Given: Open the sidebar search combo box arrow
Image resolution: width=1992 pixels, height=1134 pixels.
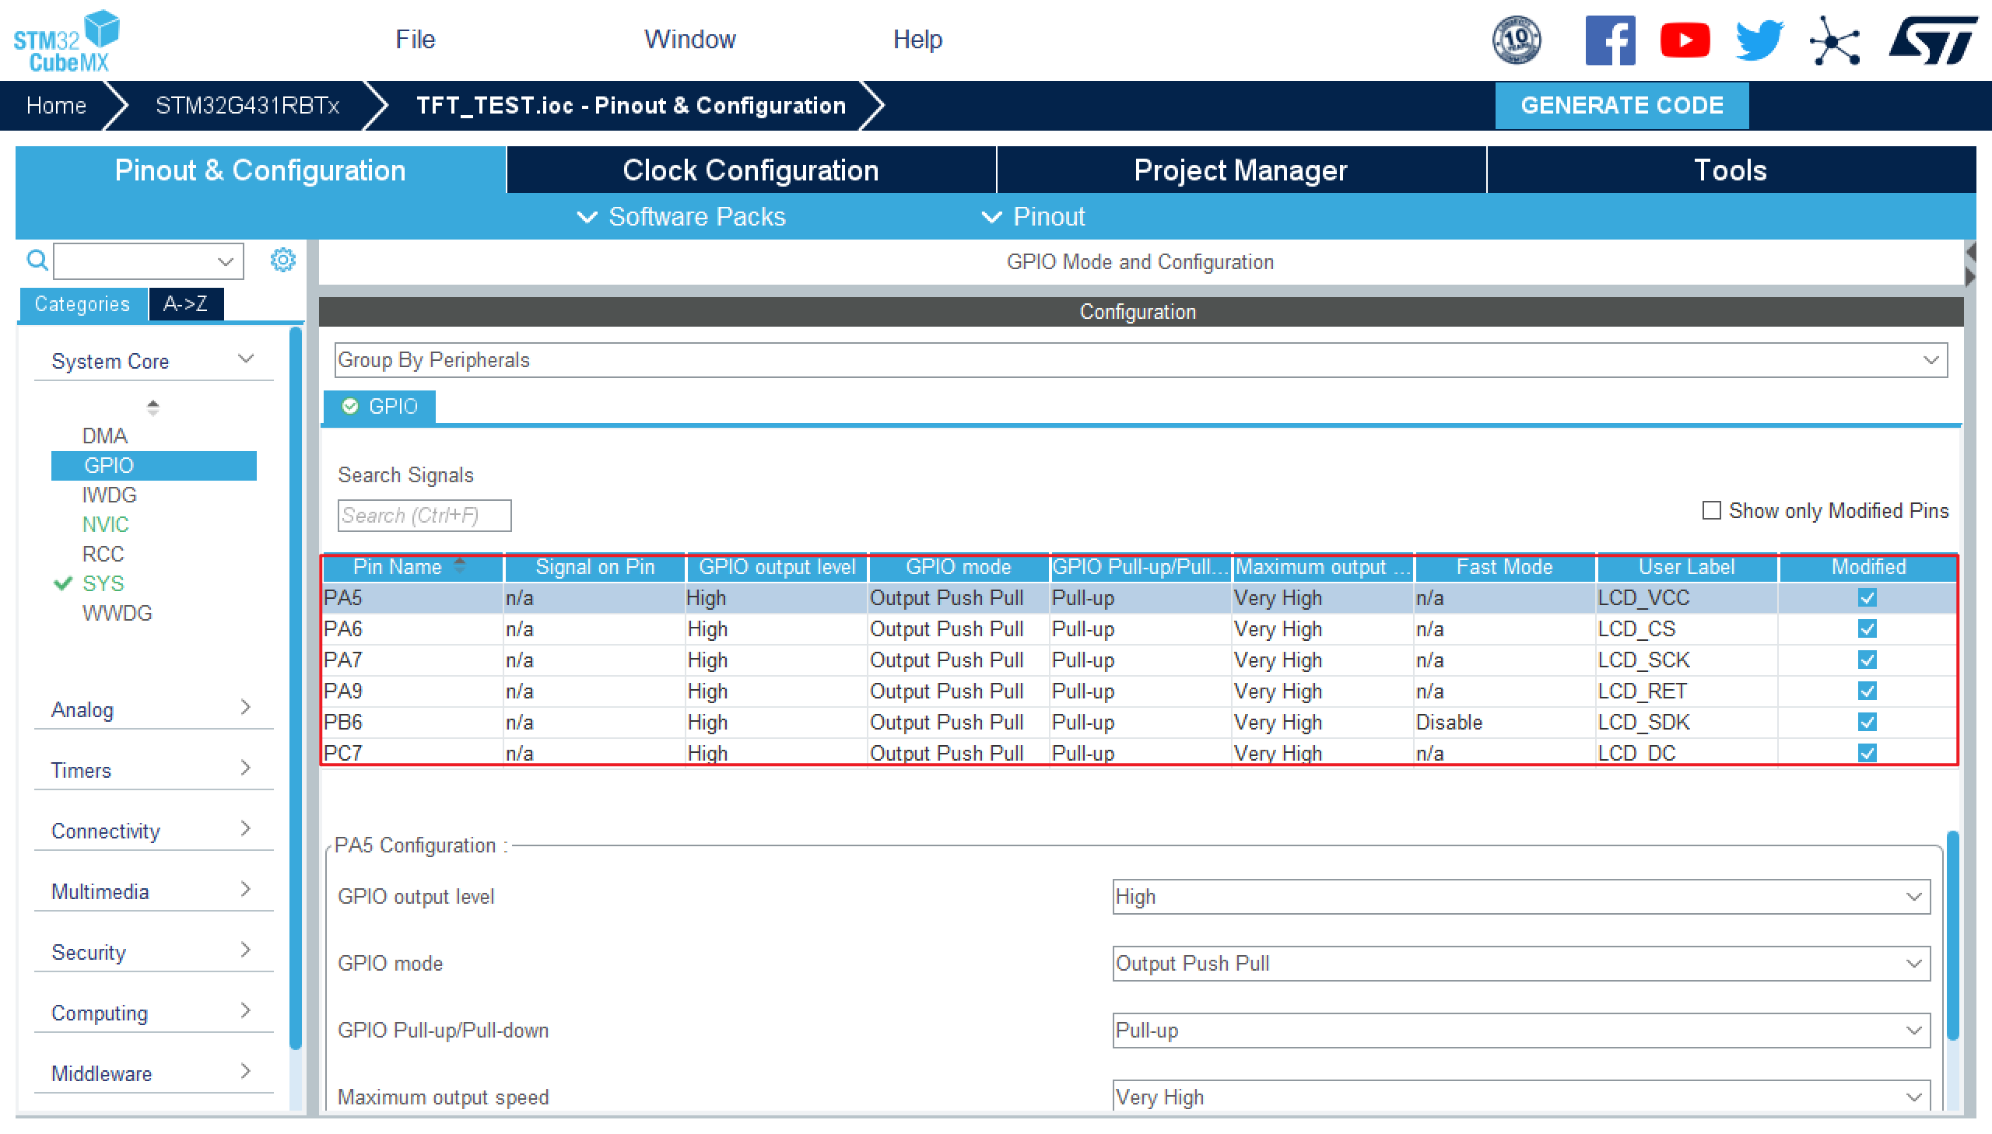Looking at the screenshot, I should point(226,261).
